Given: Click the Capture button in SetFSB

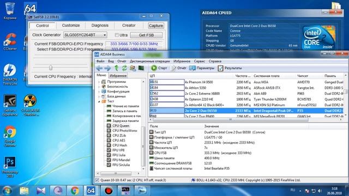Looking at the screenshot, I should 156,26.
